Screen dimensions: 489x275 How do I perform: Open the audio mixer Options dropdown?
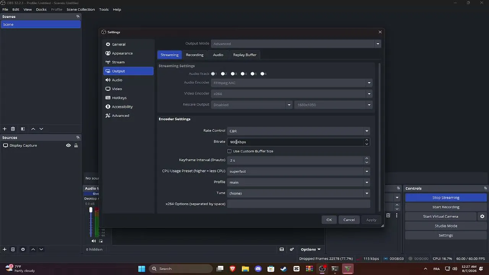point(311,249)
